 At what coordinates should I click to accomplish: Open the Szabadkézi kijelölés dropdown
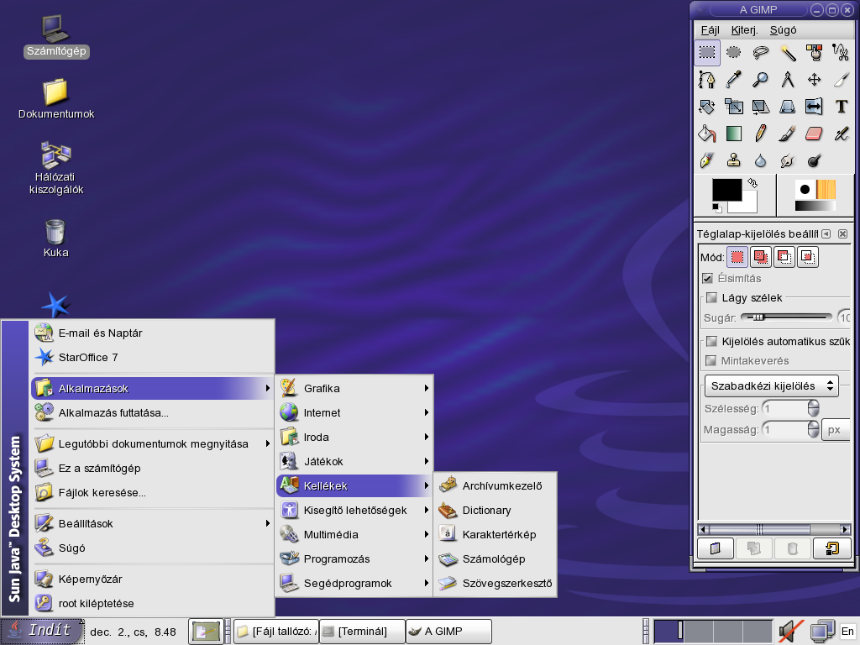[x=772, y=385]
